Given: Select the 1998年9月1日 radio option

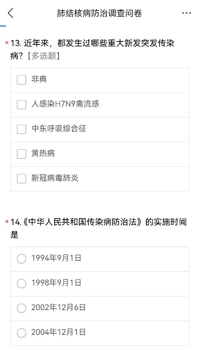Looking at the screenshot, I should pos(22,284).
